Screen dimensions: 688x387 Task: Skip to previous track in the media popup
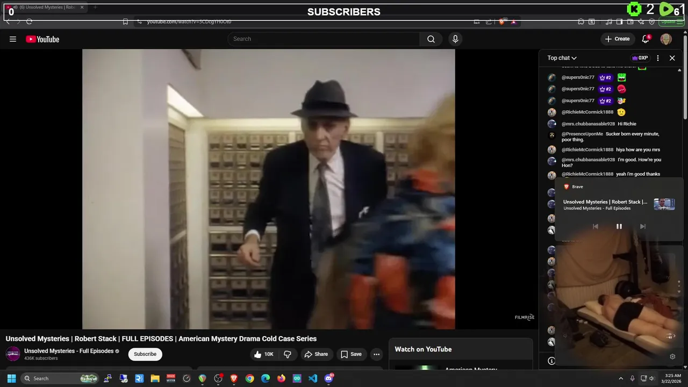595,226
